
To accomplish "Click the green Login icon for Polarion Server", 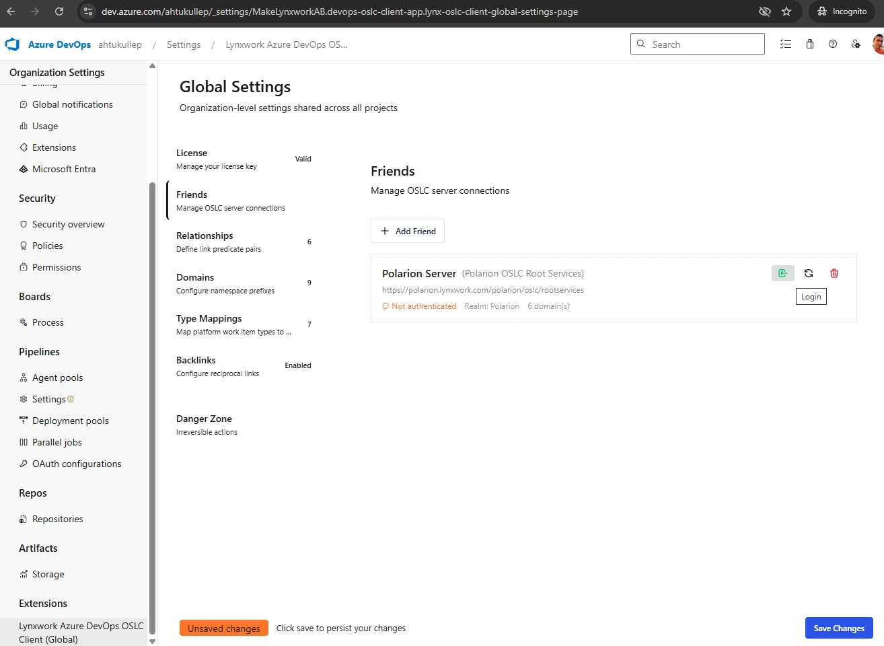I will pyautogui.click(x=783, y=273).
